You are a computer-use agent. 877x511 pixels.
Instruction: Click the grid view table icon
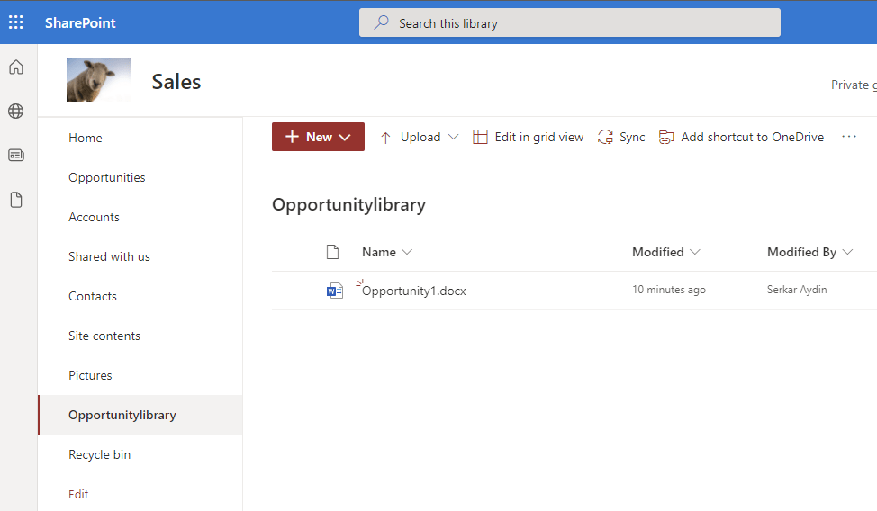tap(480, 137)
